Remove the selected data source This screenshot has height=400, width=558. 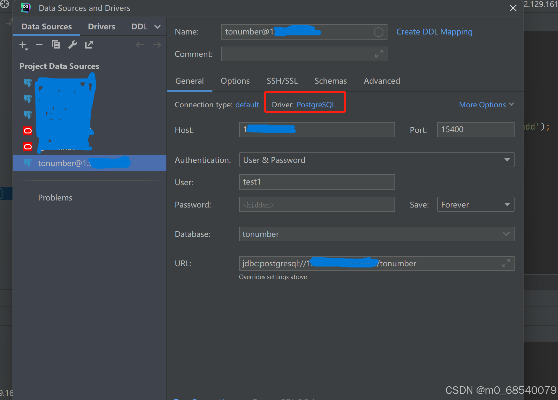point(39,45)
